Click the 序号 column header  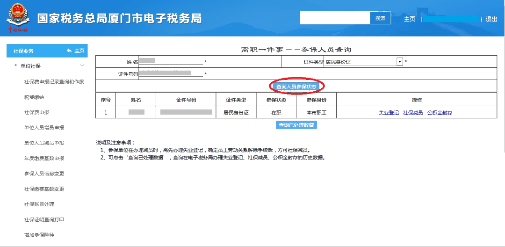click(106, 100)
